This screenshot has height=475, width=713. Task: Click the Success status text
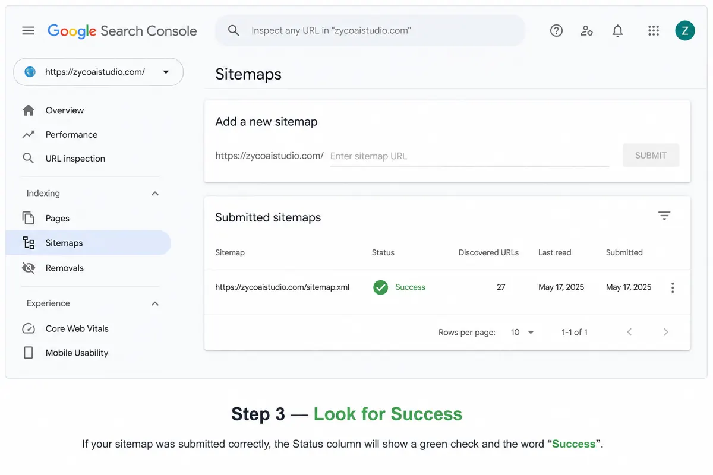[411, 287]
